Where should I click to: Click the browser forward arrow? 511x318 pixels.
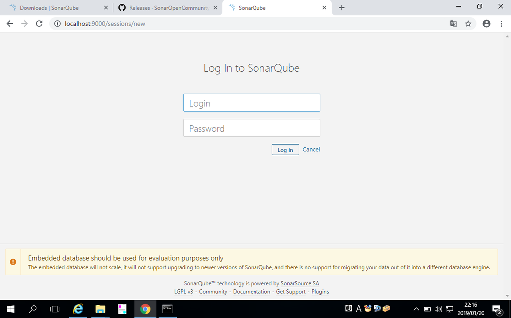pyautogui.click(x=25, y=24)
